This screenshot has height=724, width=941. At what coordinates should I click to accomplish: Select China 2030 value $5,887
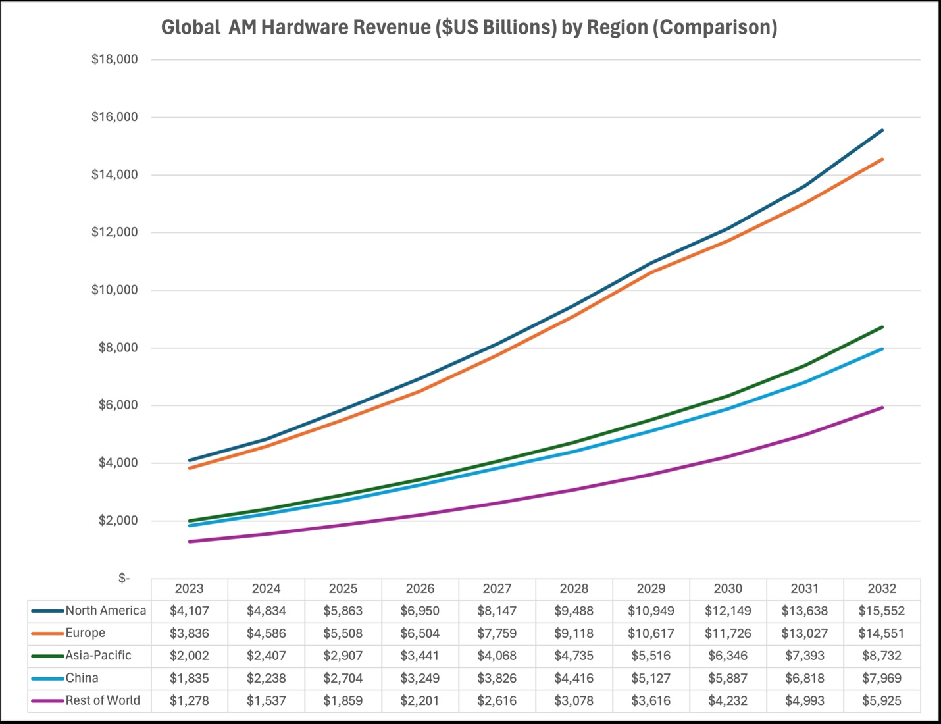[x=728, y=679]
